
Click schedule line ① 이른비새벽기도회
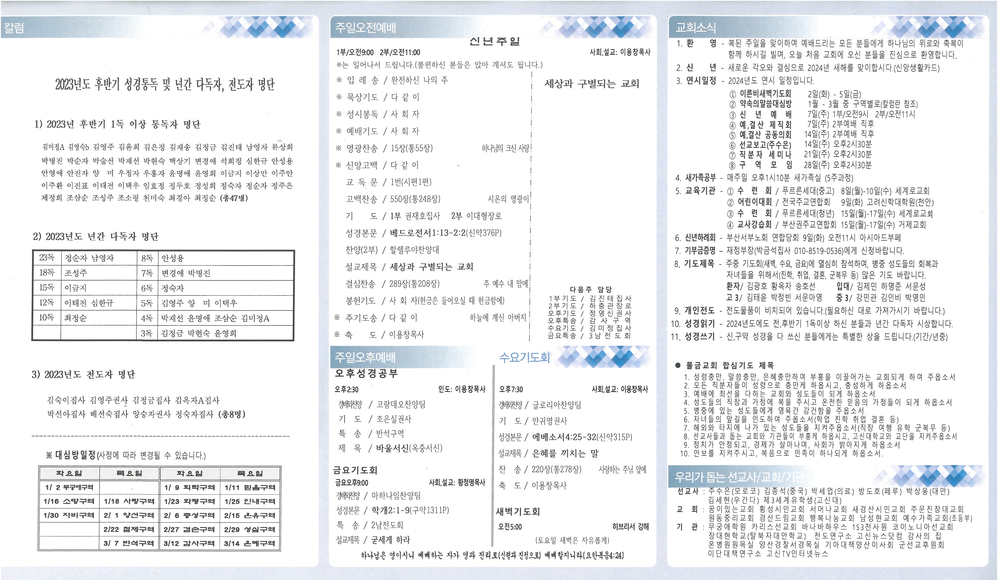point(795,94)
